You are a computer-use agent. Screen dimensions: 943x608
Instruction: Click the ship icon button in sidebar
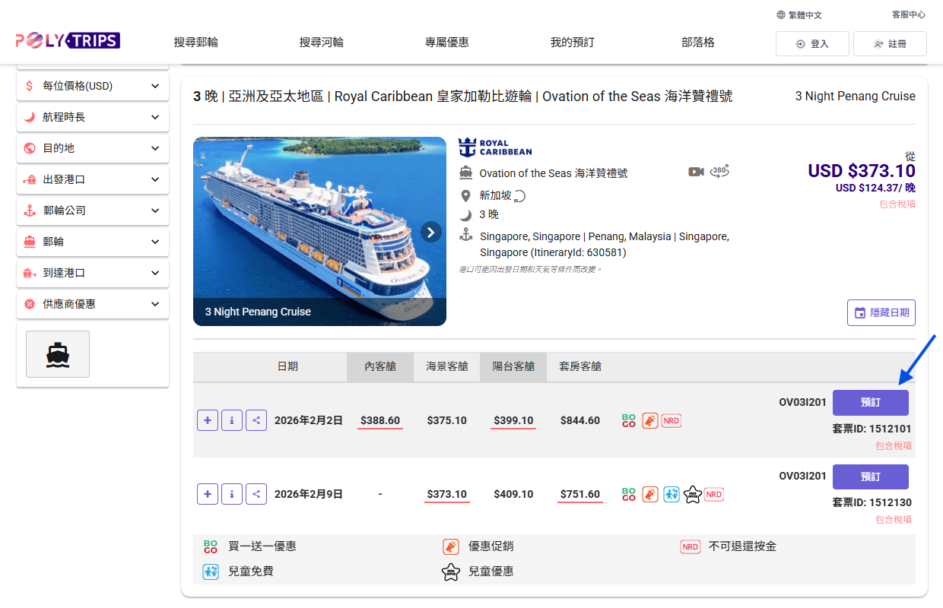58,354
